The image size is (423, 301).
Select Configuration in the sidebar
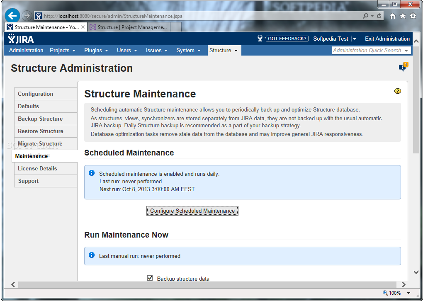point(46,94)
